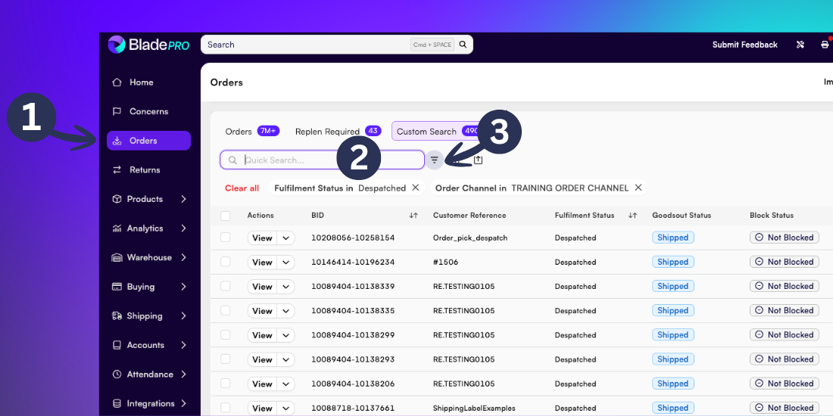Tick checkbox for order 10088718-10137661
Image resolution: width=833 pixels, height=416 pixels.
(x=225, y=408)
